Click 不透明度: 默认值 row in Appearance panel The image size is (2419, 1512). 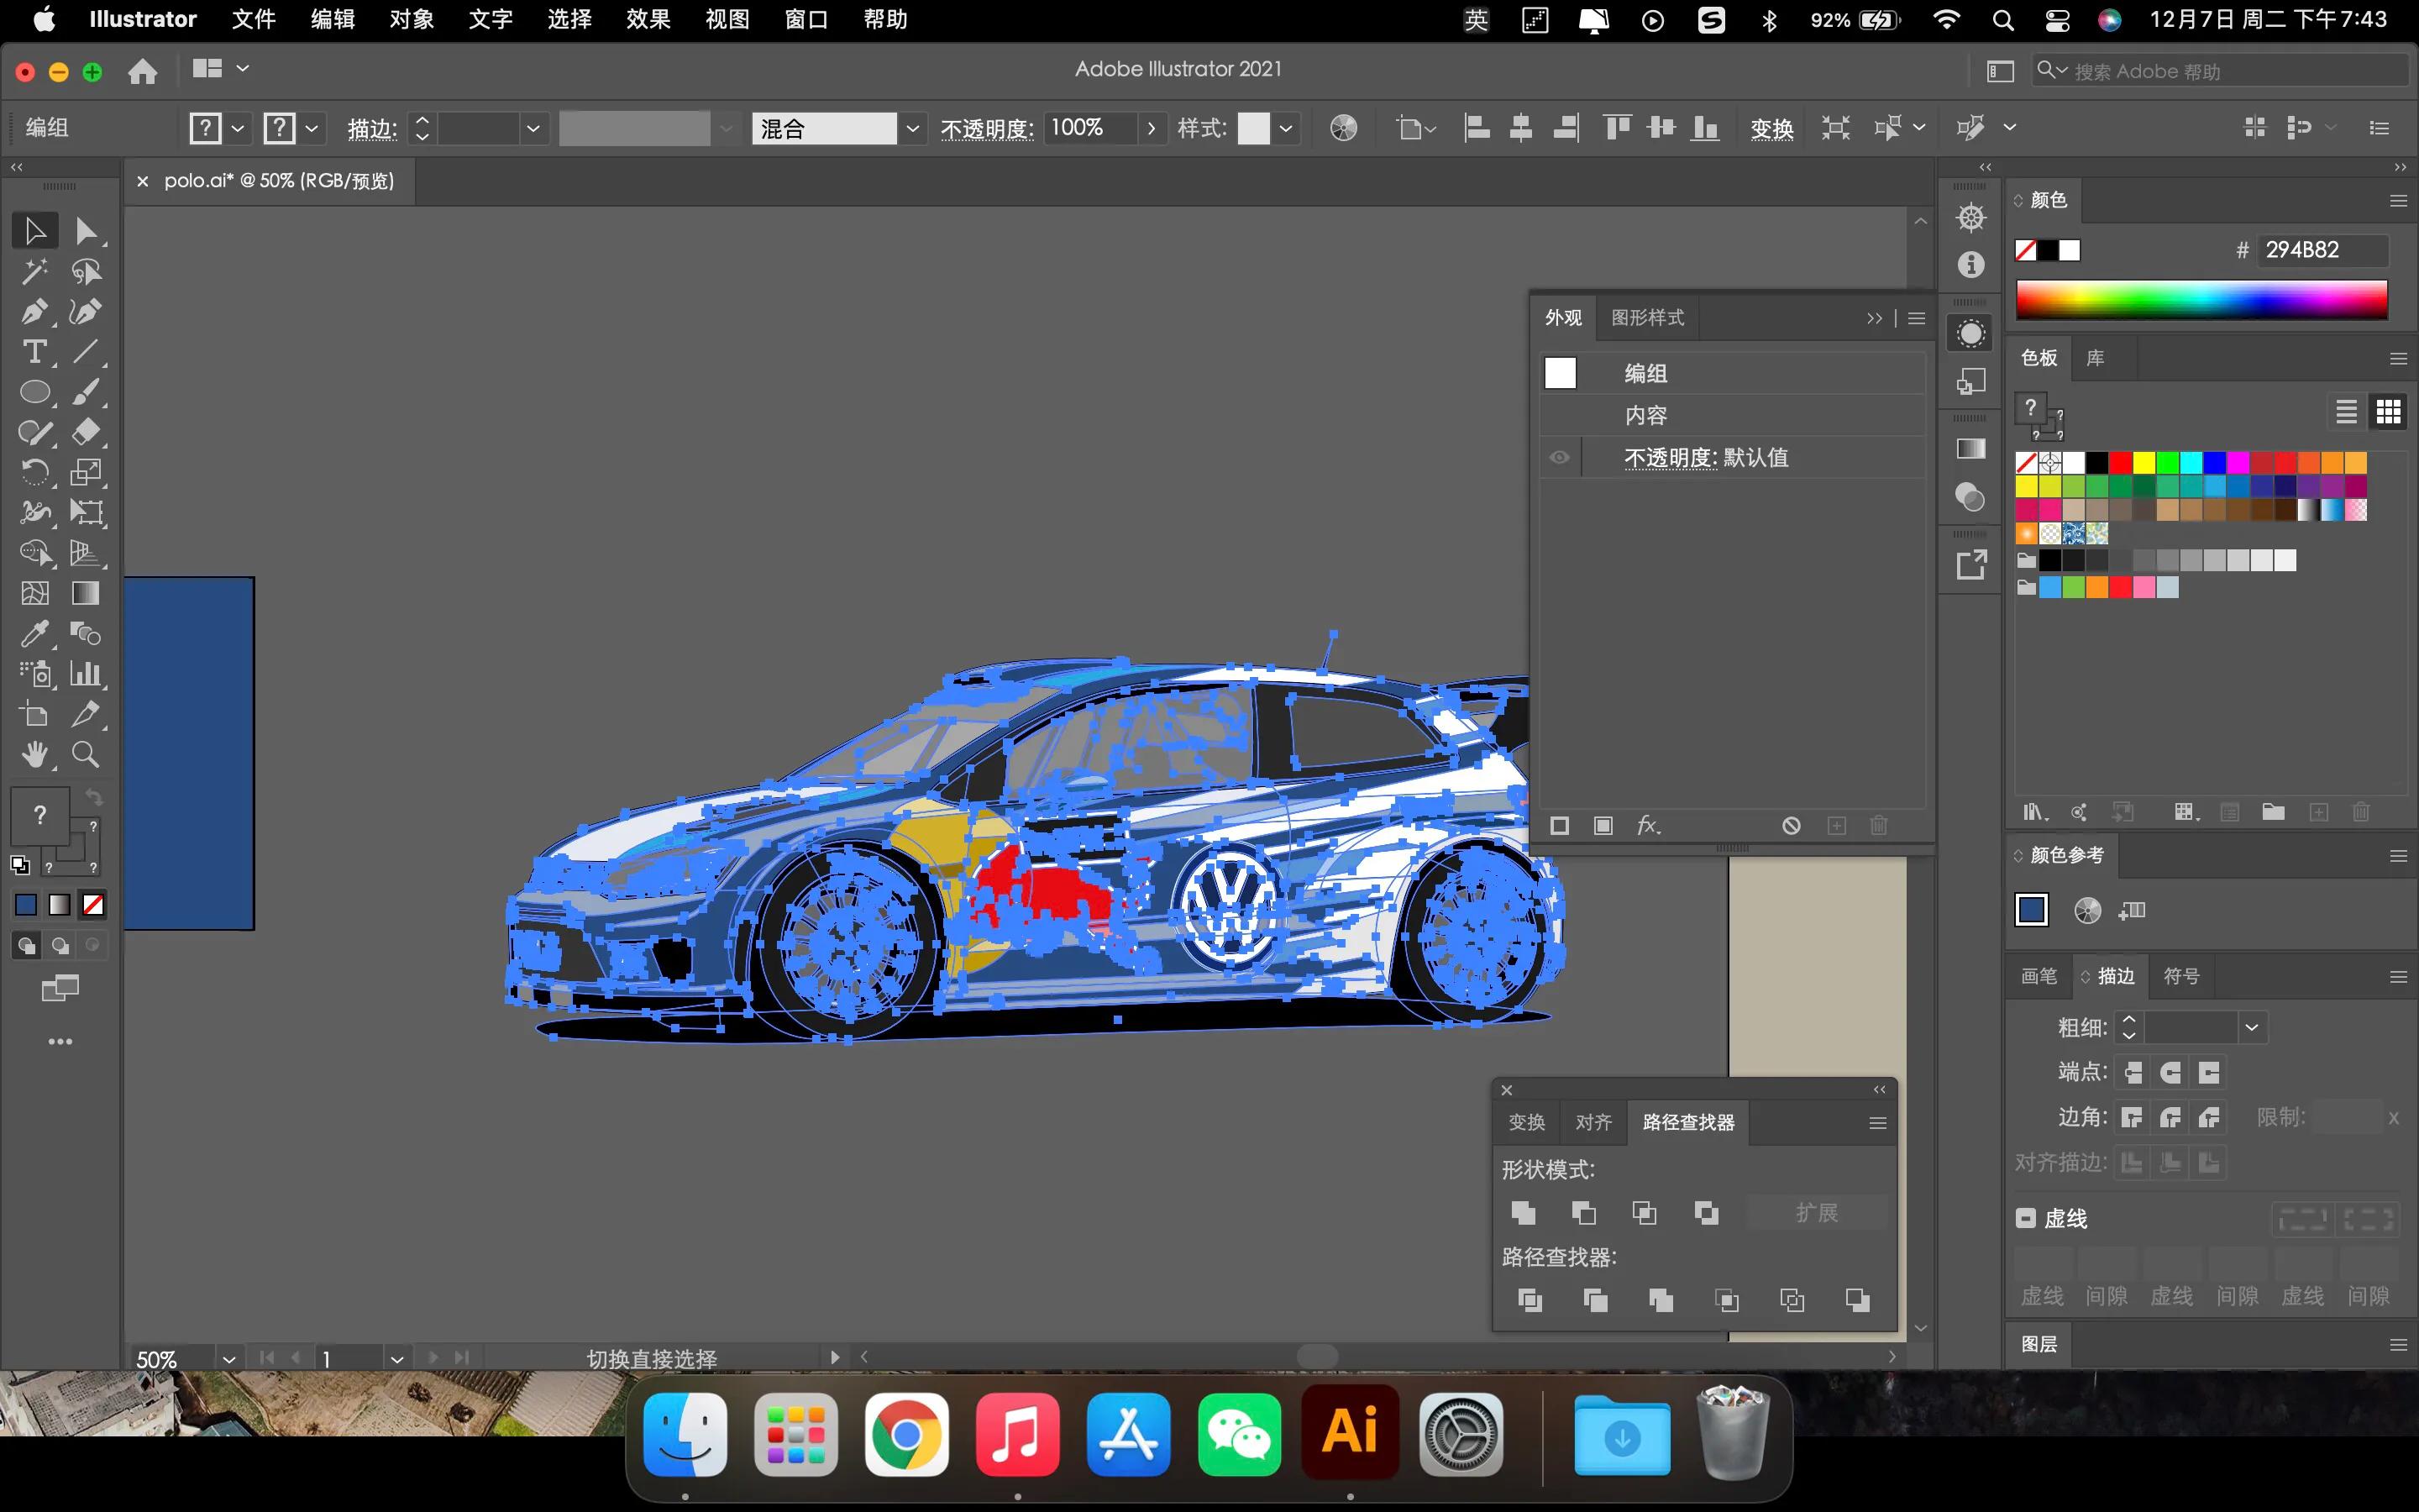point(1732,458)
